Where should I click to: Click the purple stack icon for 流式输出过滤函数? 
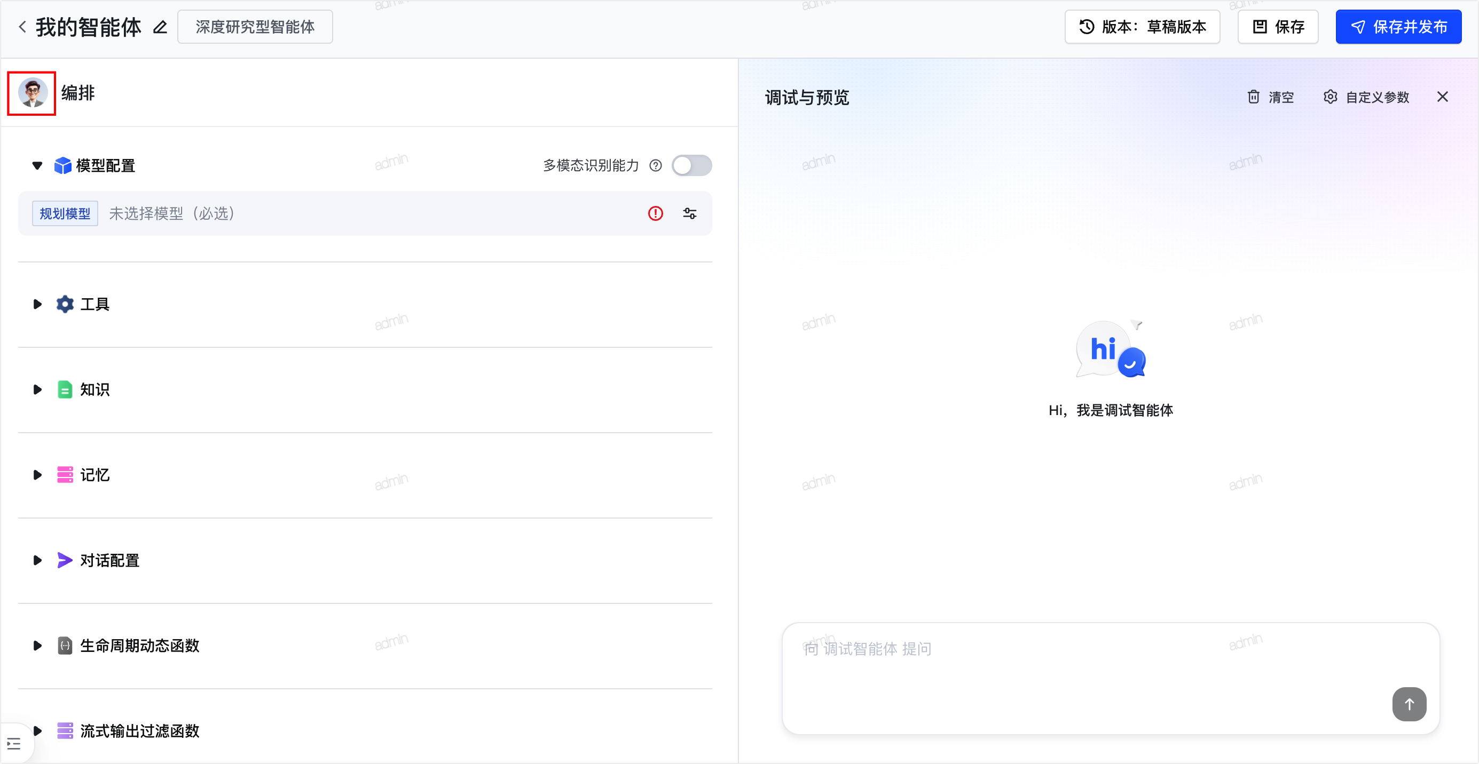point(65,731)
